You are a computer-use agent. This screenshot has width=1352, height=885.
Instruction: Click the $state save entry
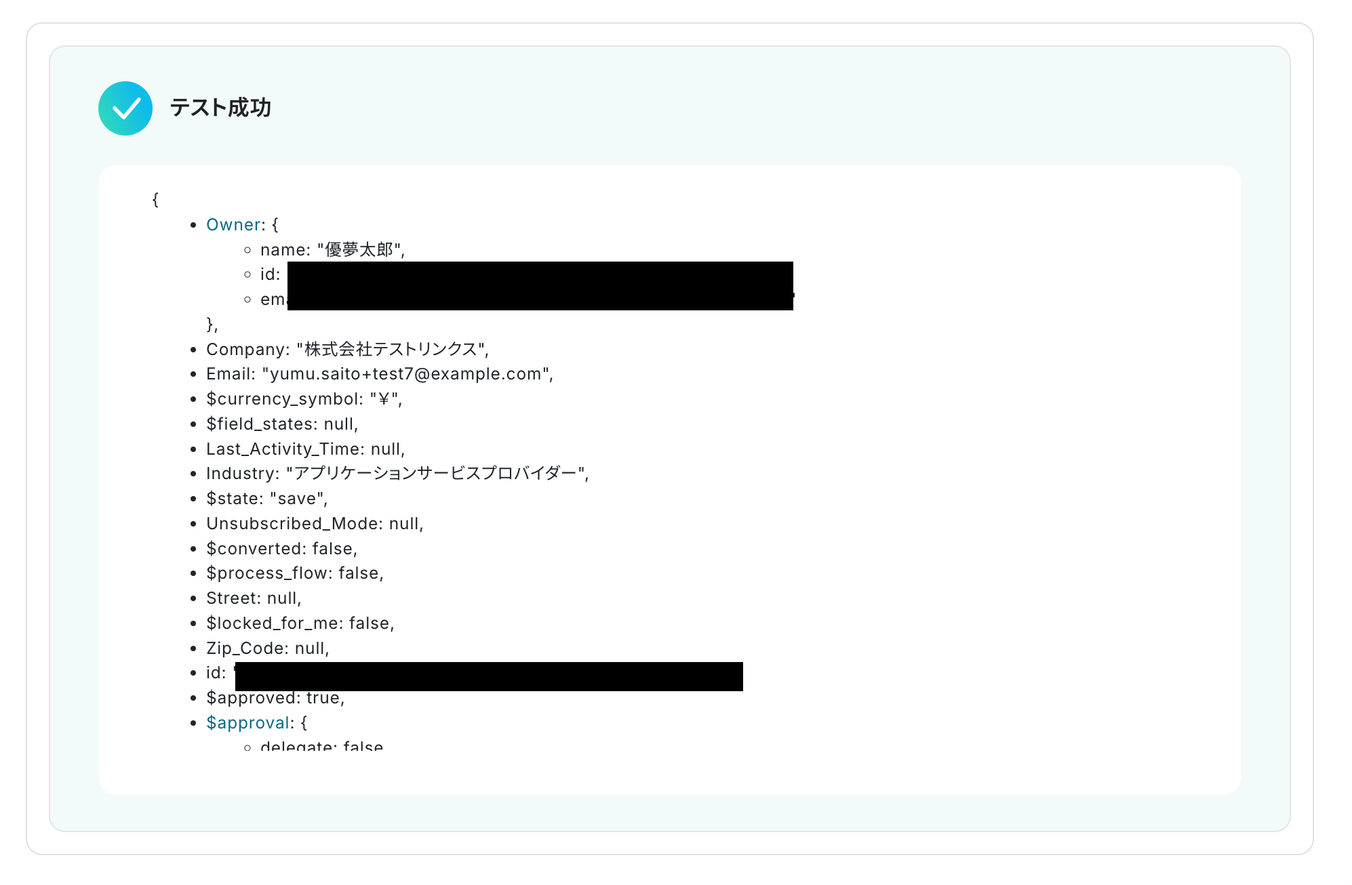pyautogui.click(x=266, y=499)
